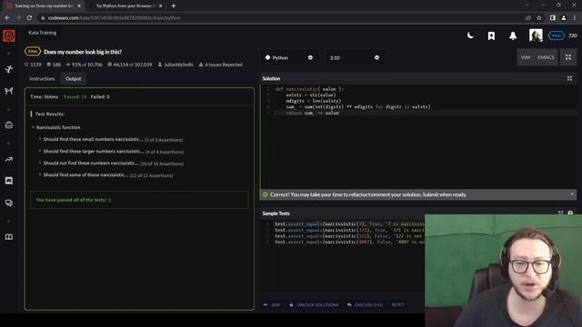Open the browser three-dot menu
The height and width of the screenshot is (327, 582).
click(575, 18)
